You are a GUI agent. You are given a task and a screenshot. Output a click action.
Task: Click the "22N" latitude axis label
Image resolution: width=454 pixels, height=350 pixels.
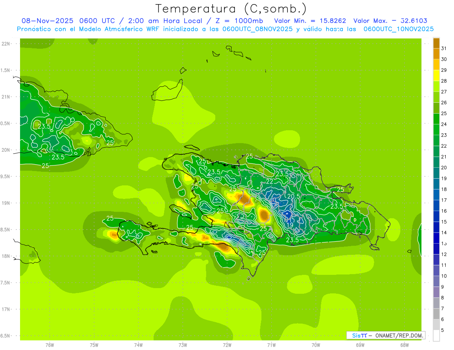[6, 44]
